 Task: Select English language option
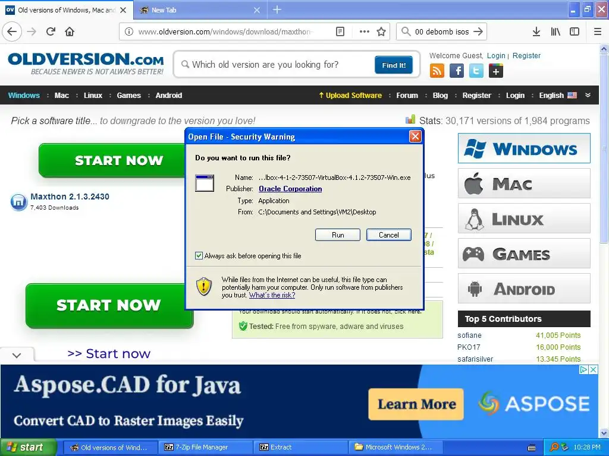coord(558,95)
